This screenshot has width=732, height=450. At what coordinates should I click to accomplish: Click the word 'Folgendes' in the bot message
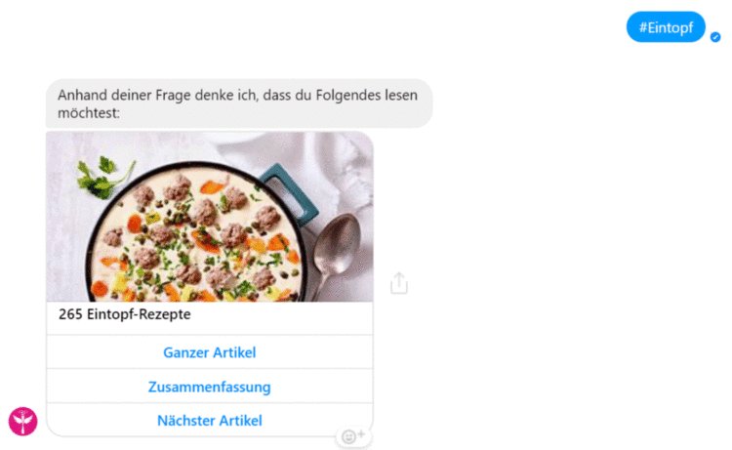(347, 96)
